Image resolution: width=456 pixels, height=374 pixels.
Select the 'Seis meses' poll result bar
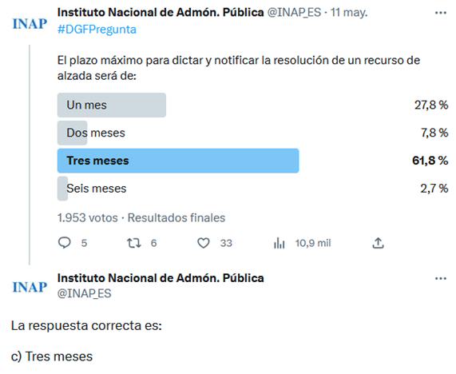62,189
